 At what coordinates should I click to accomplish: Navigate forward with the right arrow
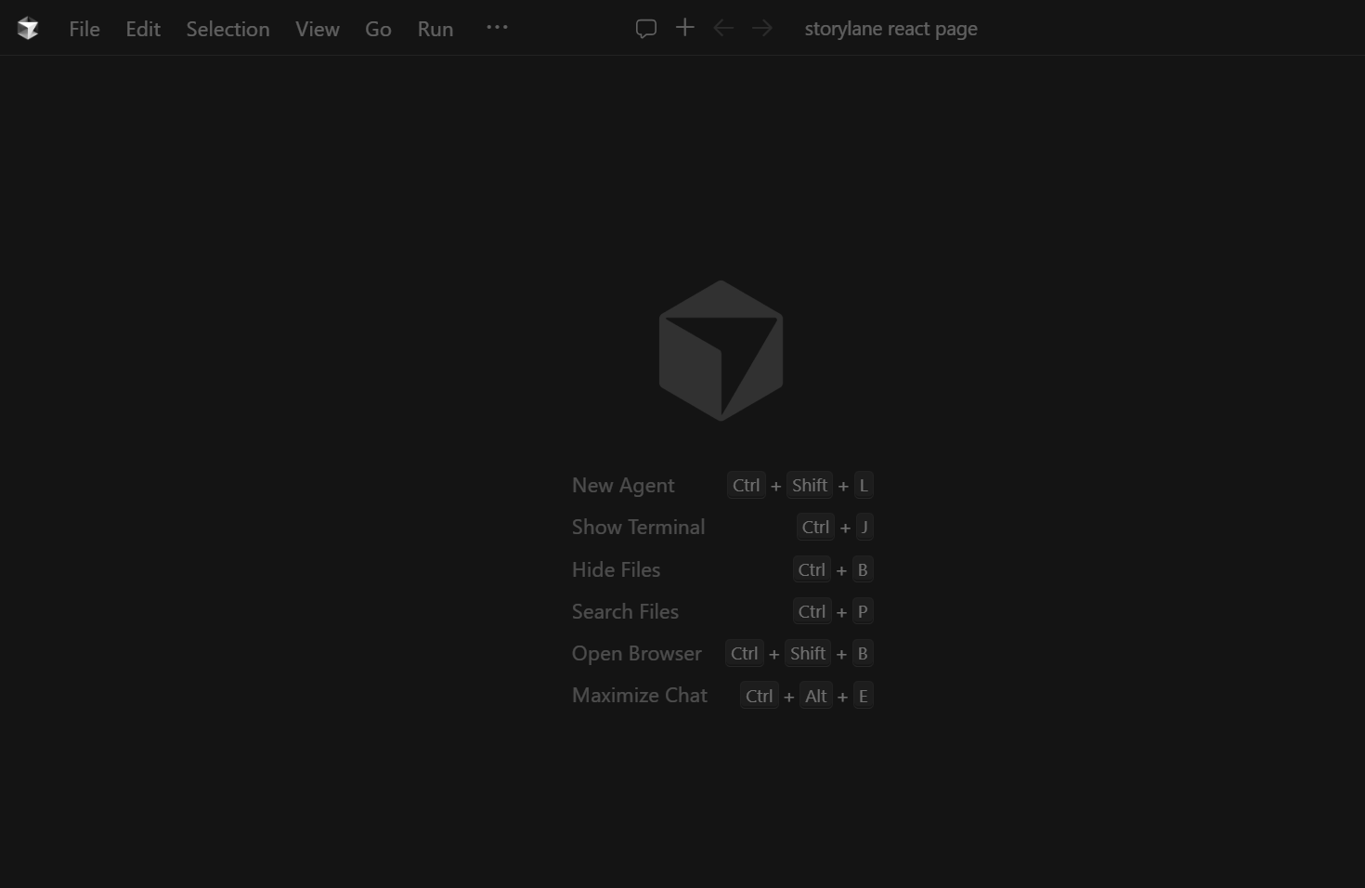(x=762, y=28)
